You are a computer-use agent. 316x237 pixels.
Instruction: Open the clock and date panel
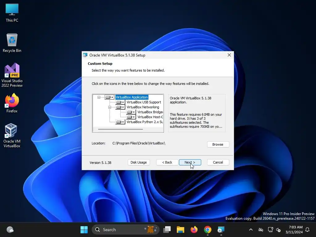pos(294,230)
